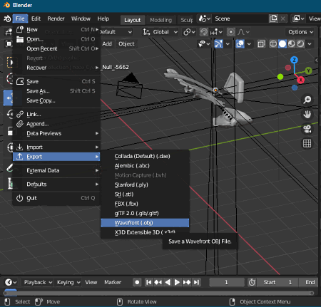
Task: Expand the Recover submenu
Action: pyautogui.click(x=56, y=68)
